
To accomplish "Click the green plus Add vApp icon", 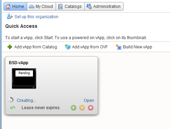I will click(x=10, y=47).
